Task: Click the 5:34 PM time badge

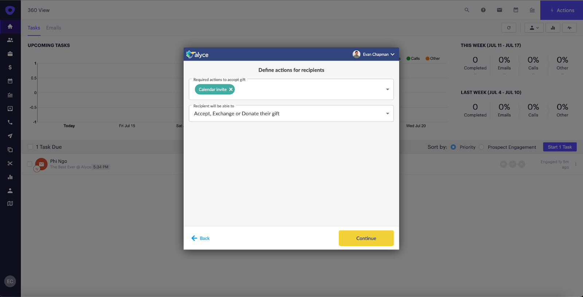Action: pyautogui.click(x=101, y=167)
